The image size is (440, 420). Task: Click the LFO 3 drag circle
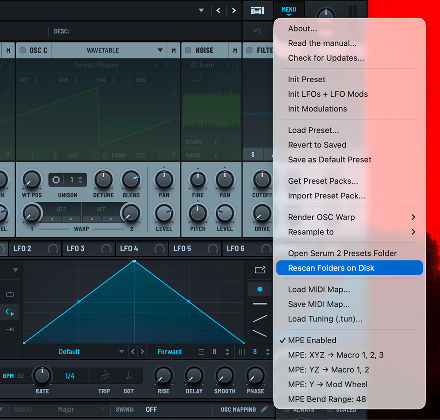pos(106,248)
